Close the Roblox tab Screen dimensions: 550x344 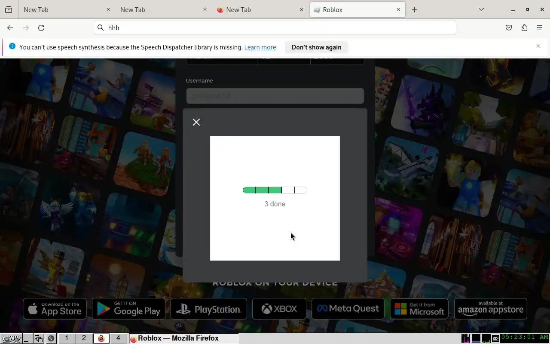point(398,9)
